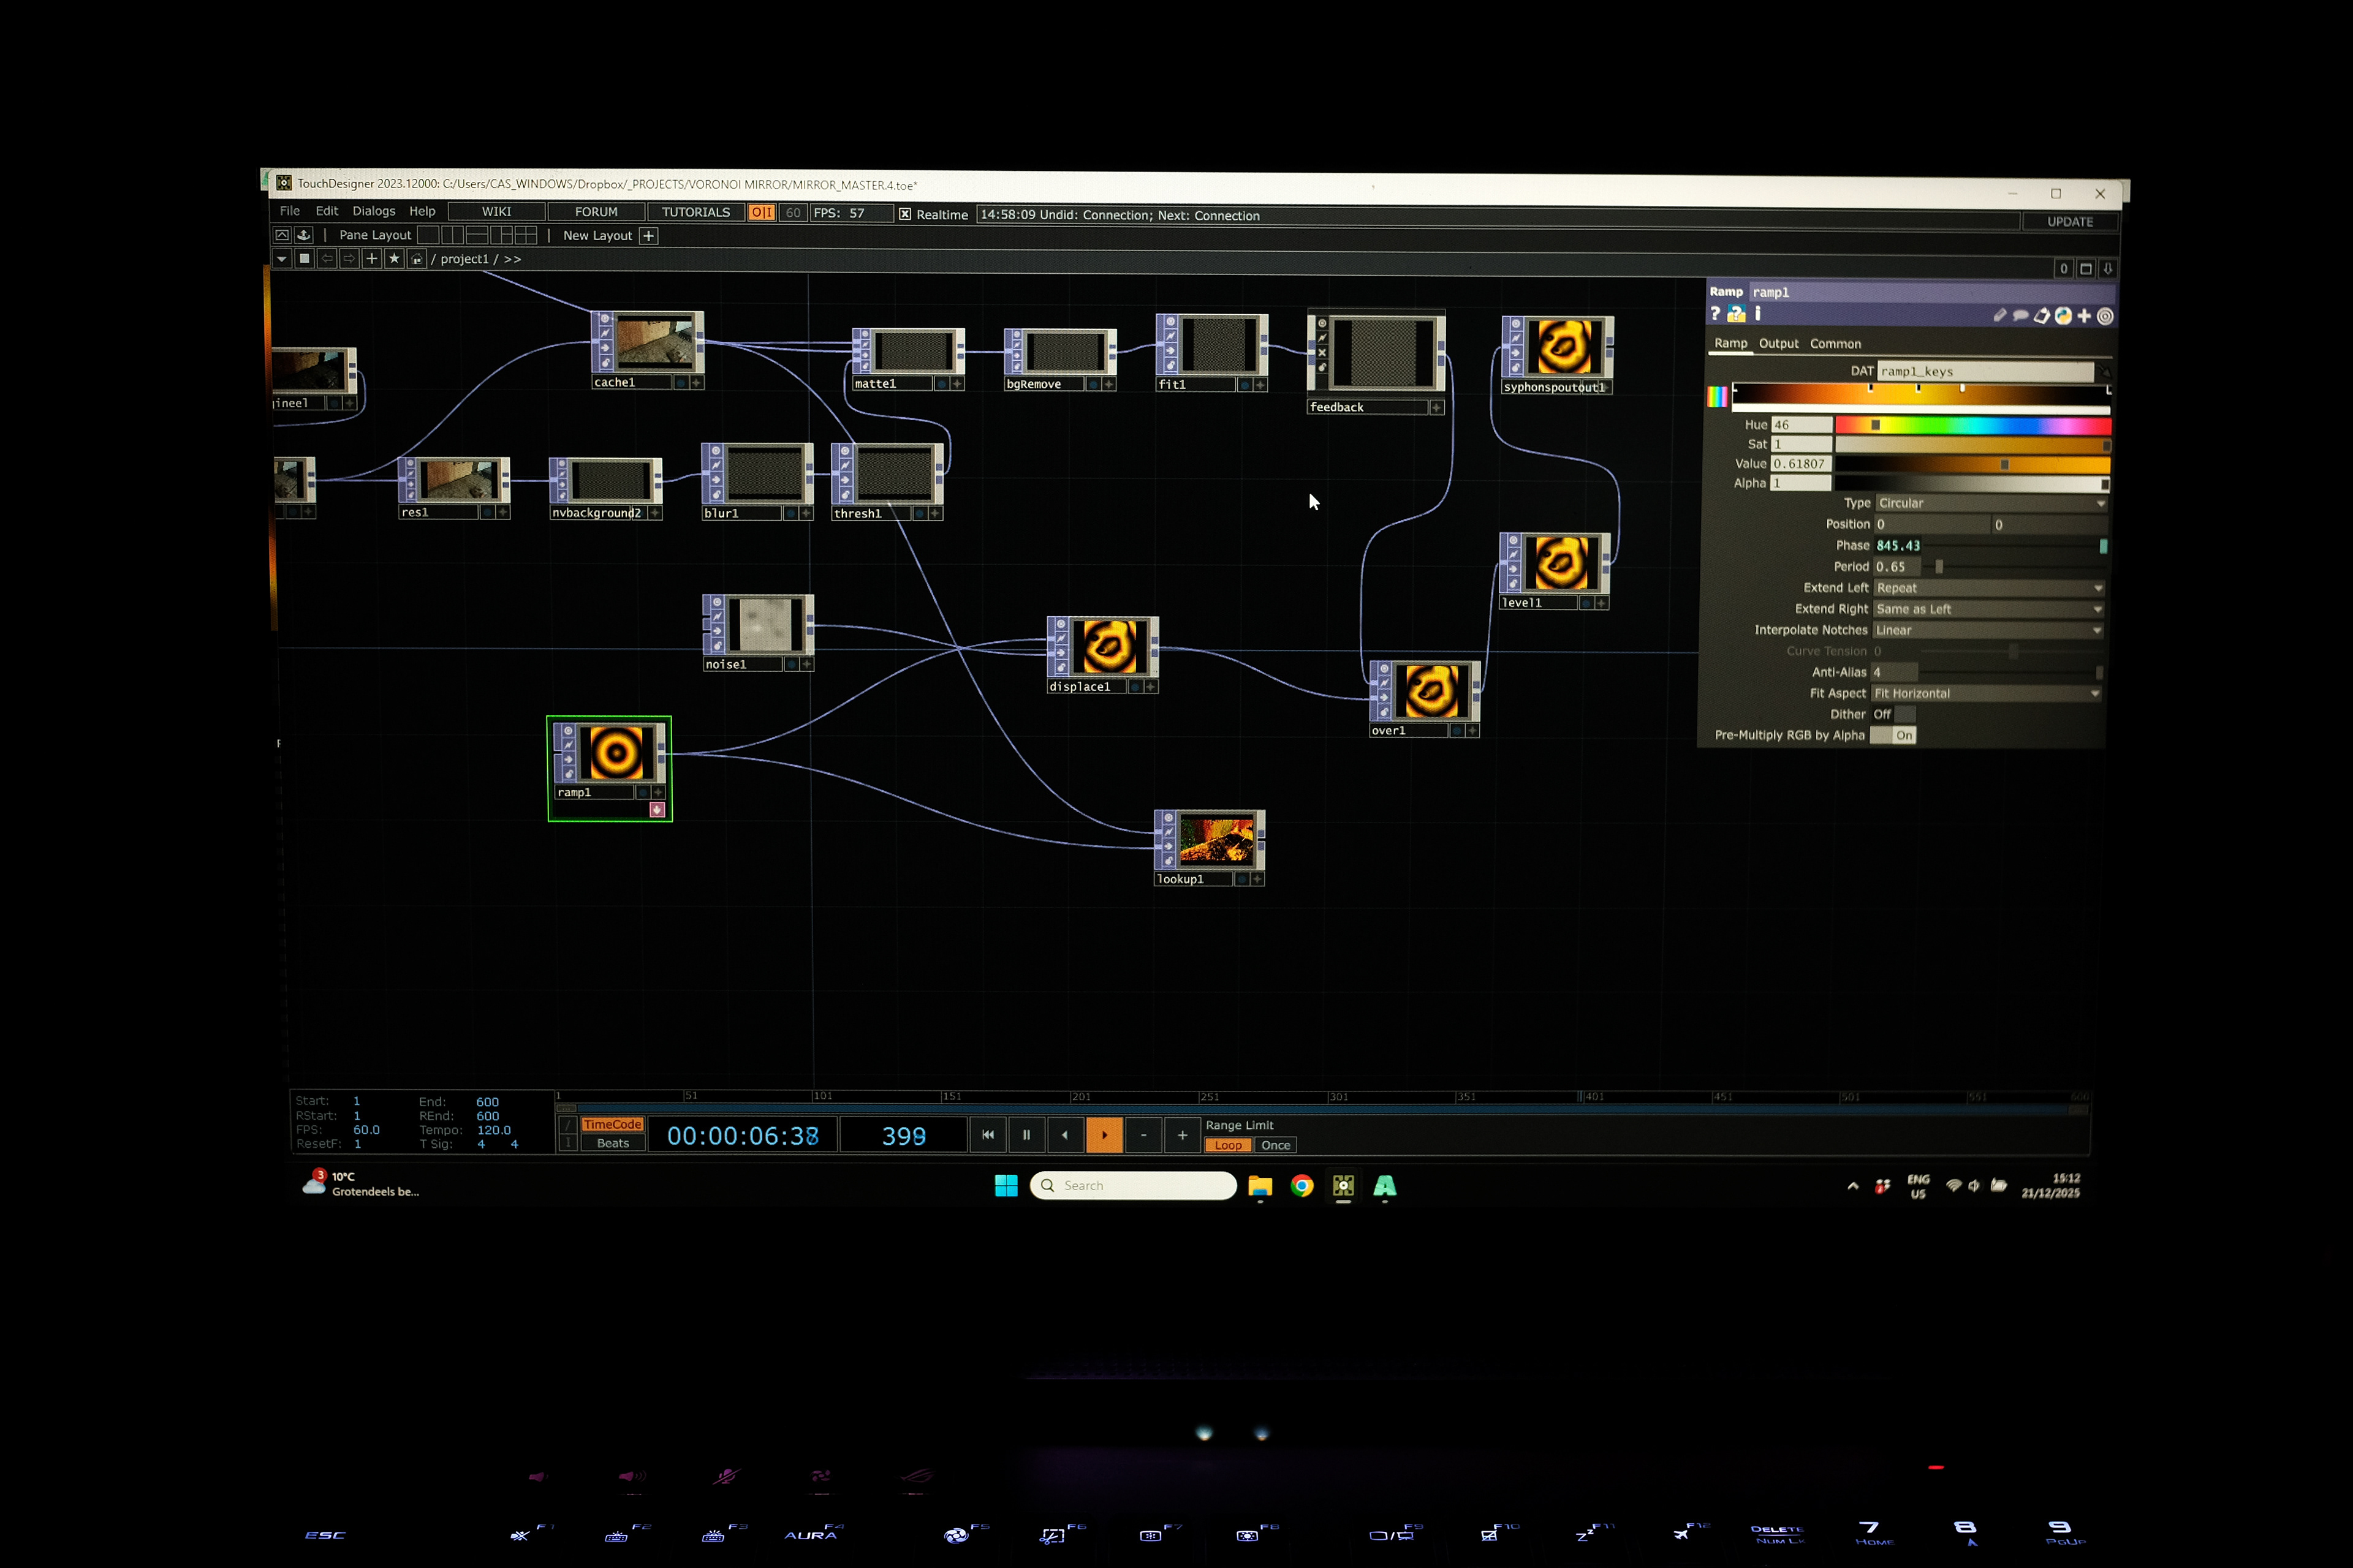This screenshot has height=1568, width=2353.
Task: Toggle the Realtime checkbox
Action: pos(904,214)
